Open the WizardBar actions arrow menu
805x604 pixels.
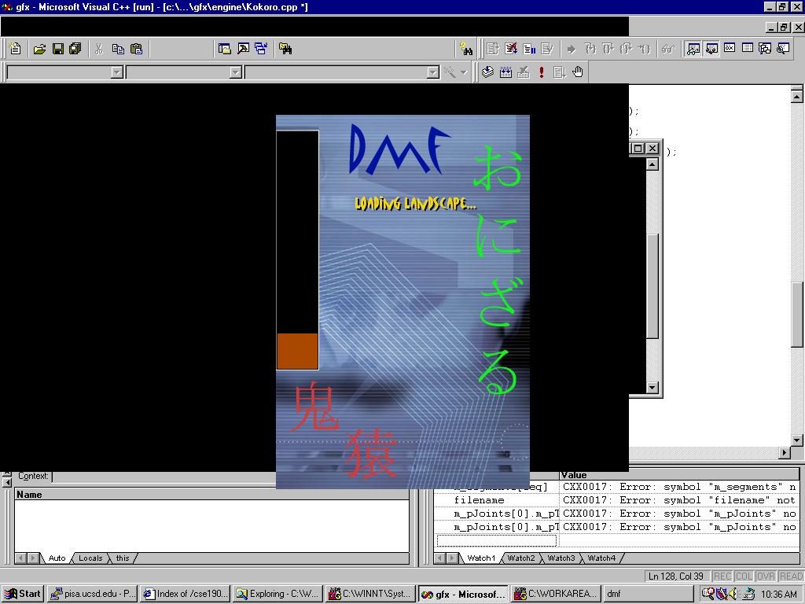[463, 72]
